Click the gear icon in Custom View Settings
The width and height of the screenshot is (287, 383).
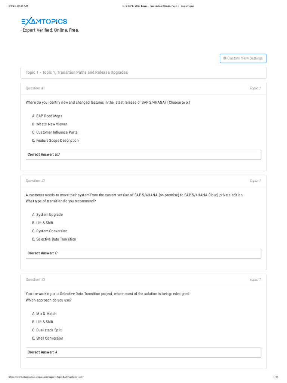click(225, 58)
